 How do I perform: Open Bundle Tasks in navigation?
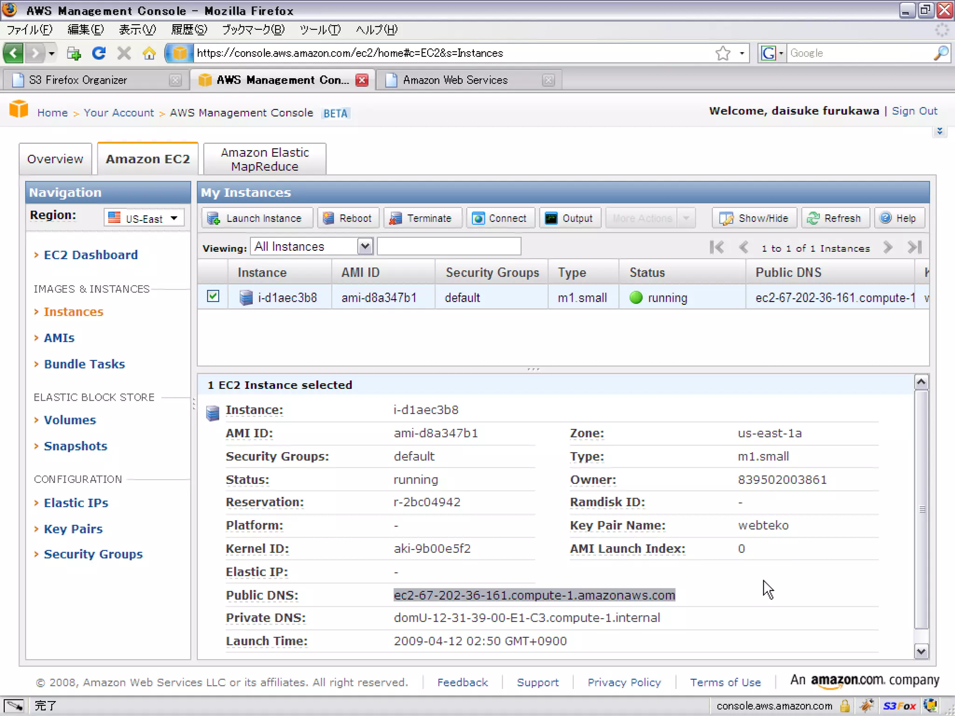pos(84,364)
